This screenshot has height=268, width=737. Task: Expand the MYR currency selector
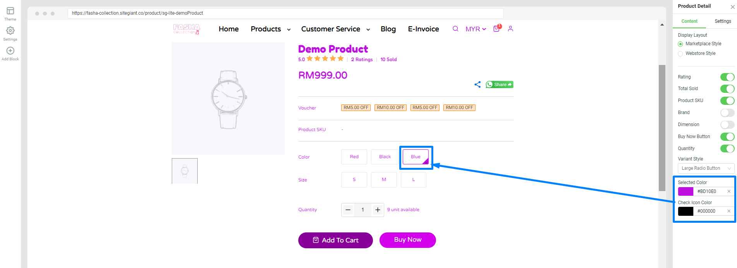point(476,29)
